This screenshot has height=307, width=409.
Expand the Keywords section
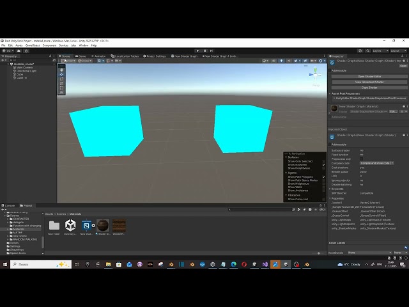330,189
